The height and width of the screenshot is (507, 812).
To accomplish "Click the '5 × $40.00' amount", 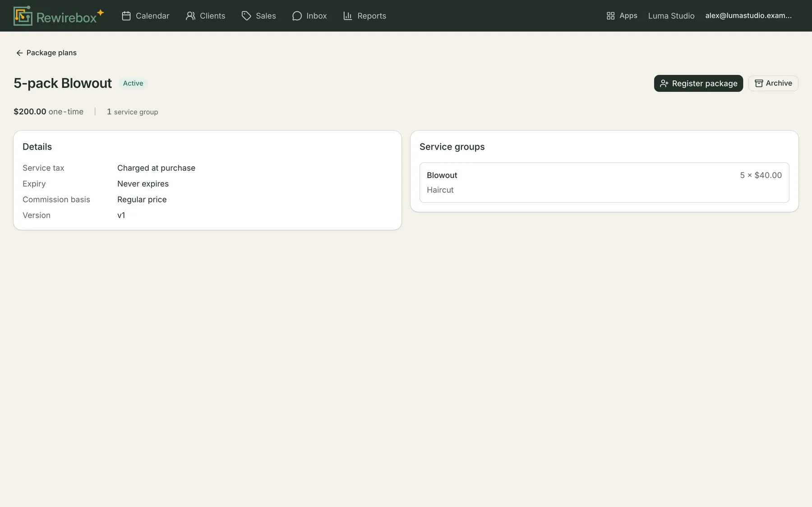I will [761, 175].
